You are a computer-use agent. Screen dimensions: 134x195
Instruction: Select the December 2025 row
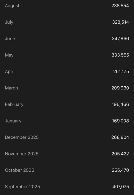coord(67,137)
